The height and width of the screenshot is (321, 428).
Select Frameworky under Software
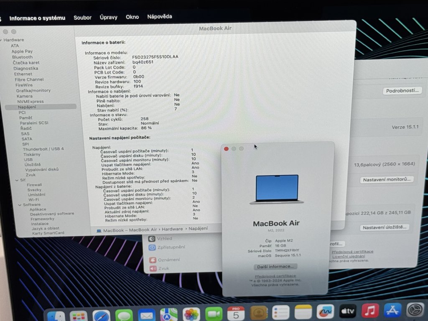[x=42, y=219]
